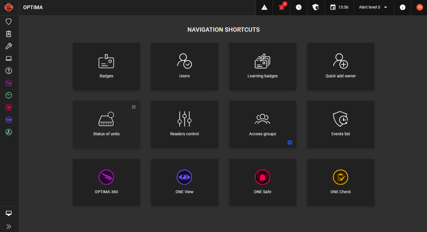This screenshot has height=232, width=427.
Task: Open the Users shortcut tile
Action: click(184, 66)
